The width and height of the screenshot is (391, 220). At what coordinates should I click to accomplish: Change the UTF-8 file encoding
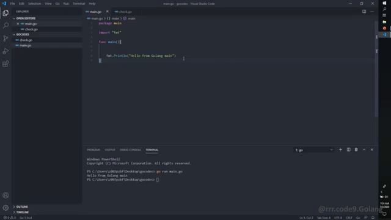click(338, 218)
